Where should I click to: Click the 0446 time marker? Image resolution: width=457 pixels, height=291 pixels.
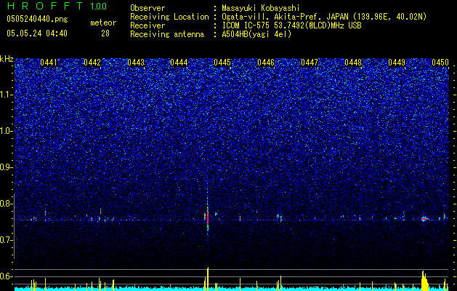[266, 63]
